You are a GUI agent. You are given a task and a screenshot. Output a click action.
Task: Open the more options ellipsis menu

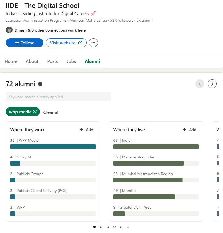[93, 43]
